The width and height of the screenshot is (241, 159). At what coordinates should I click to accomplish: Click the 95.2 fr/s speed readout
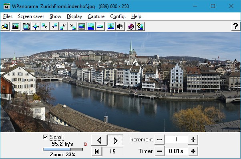point(62,144)
